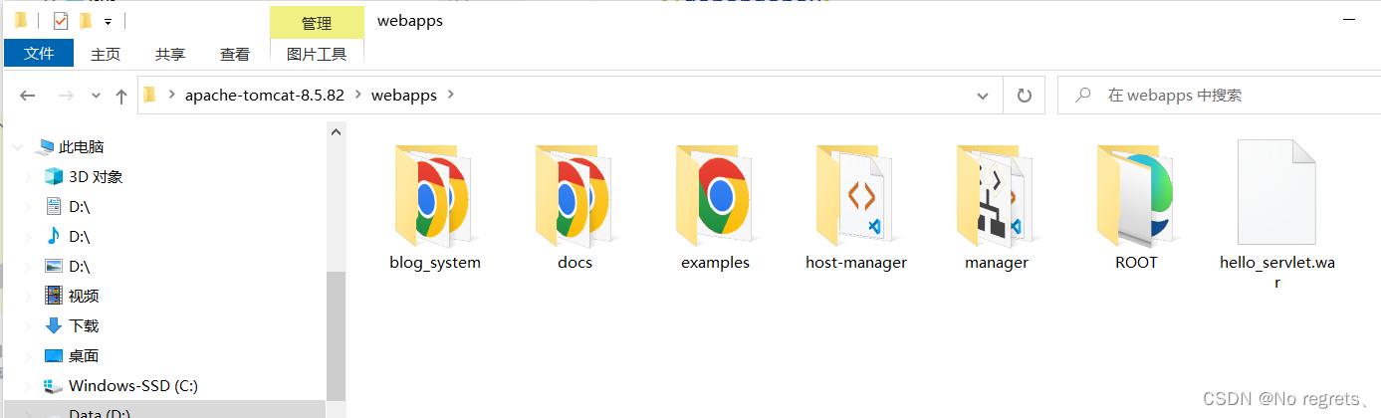
Task: Click the document D:\ icon in navigation pane
Action: [x=54, y=206]
